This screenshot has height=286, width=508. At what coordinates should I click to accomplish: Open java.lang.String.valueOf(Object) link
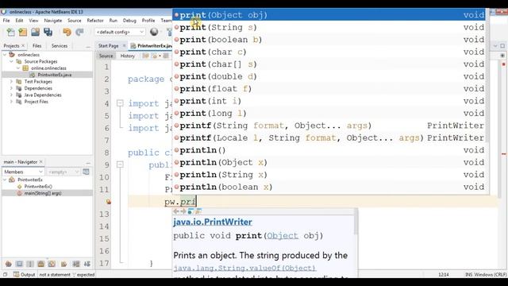click(244, 269)
